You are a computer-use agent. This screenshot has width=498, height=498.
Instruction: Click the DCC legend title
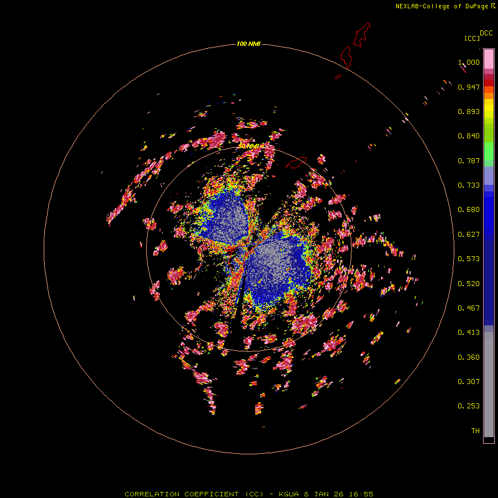coord(486,33)
